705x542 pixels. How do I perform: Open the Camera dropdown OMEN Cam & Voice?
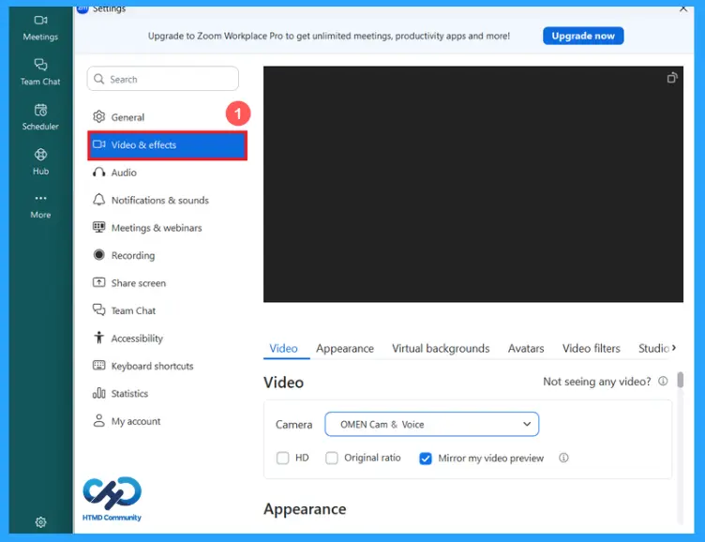(431, 424)
